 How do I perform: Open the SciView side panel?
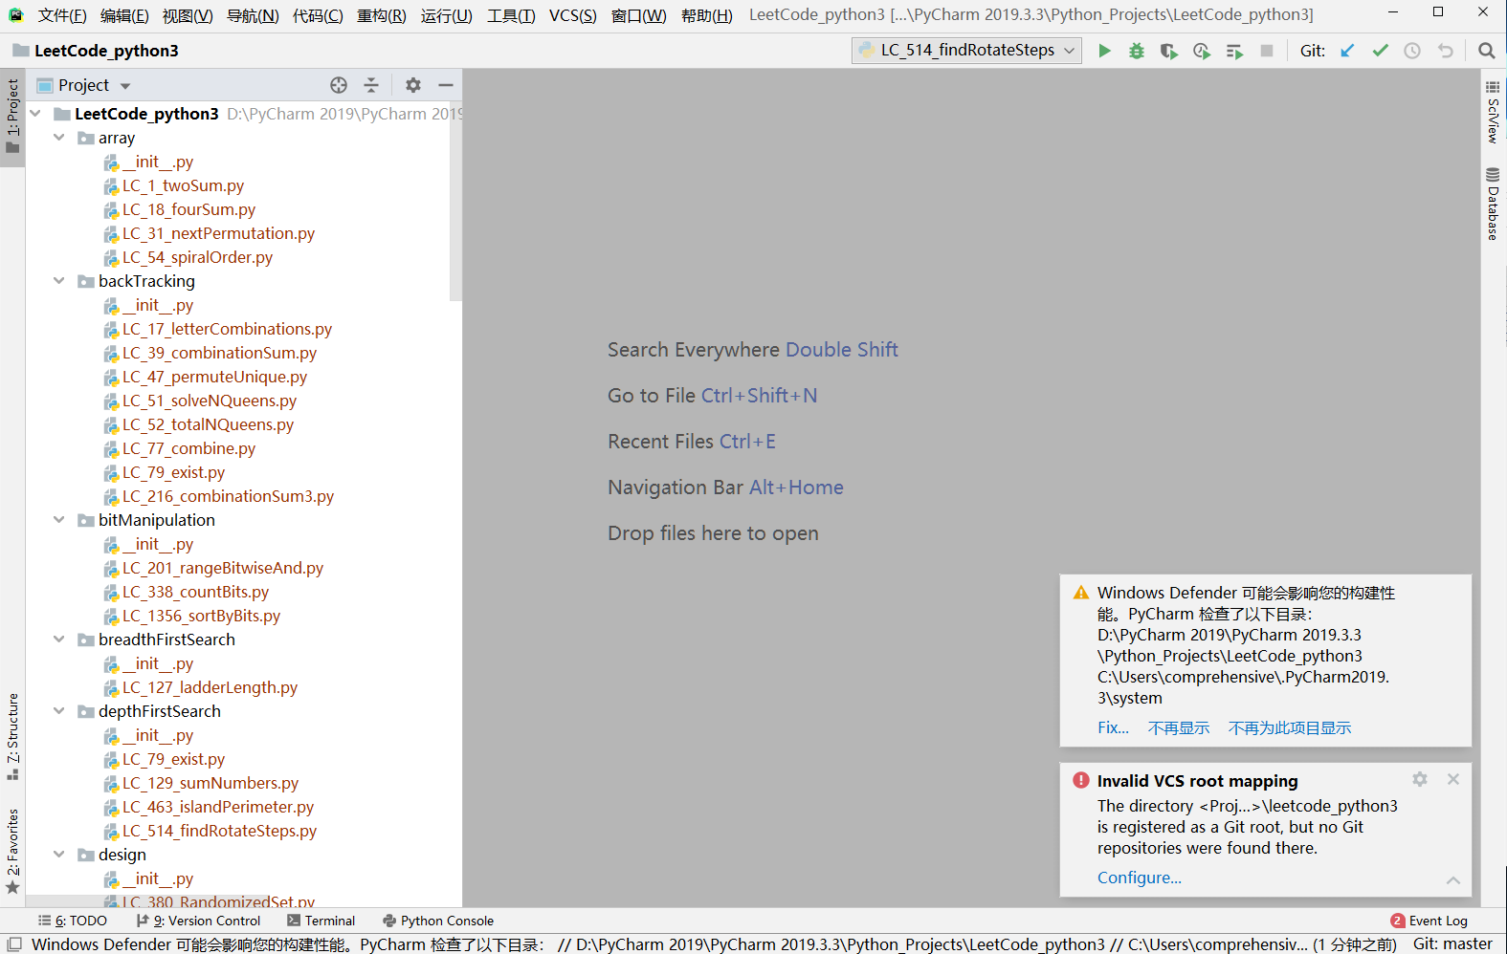pyautogui.click(x=1493, y=113)
